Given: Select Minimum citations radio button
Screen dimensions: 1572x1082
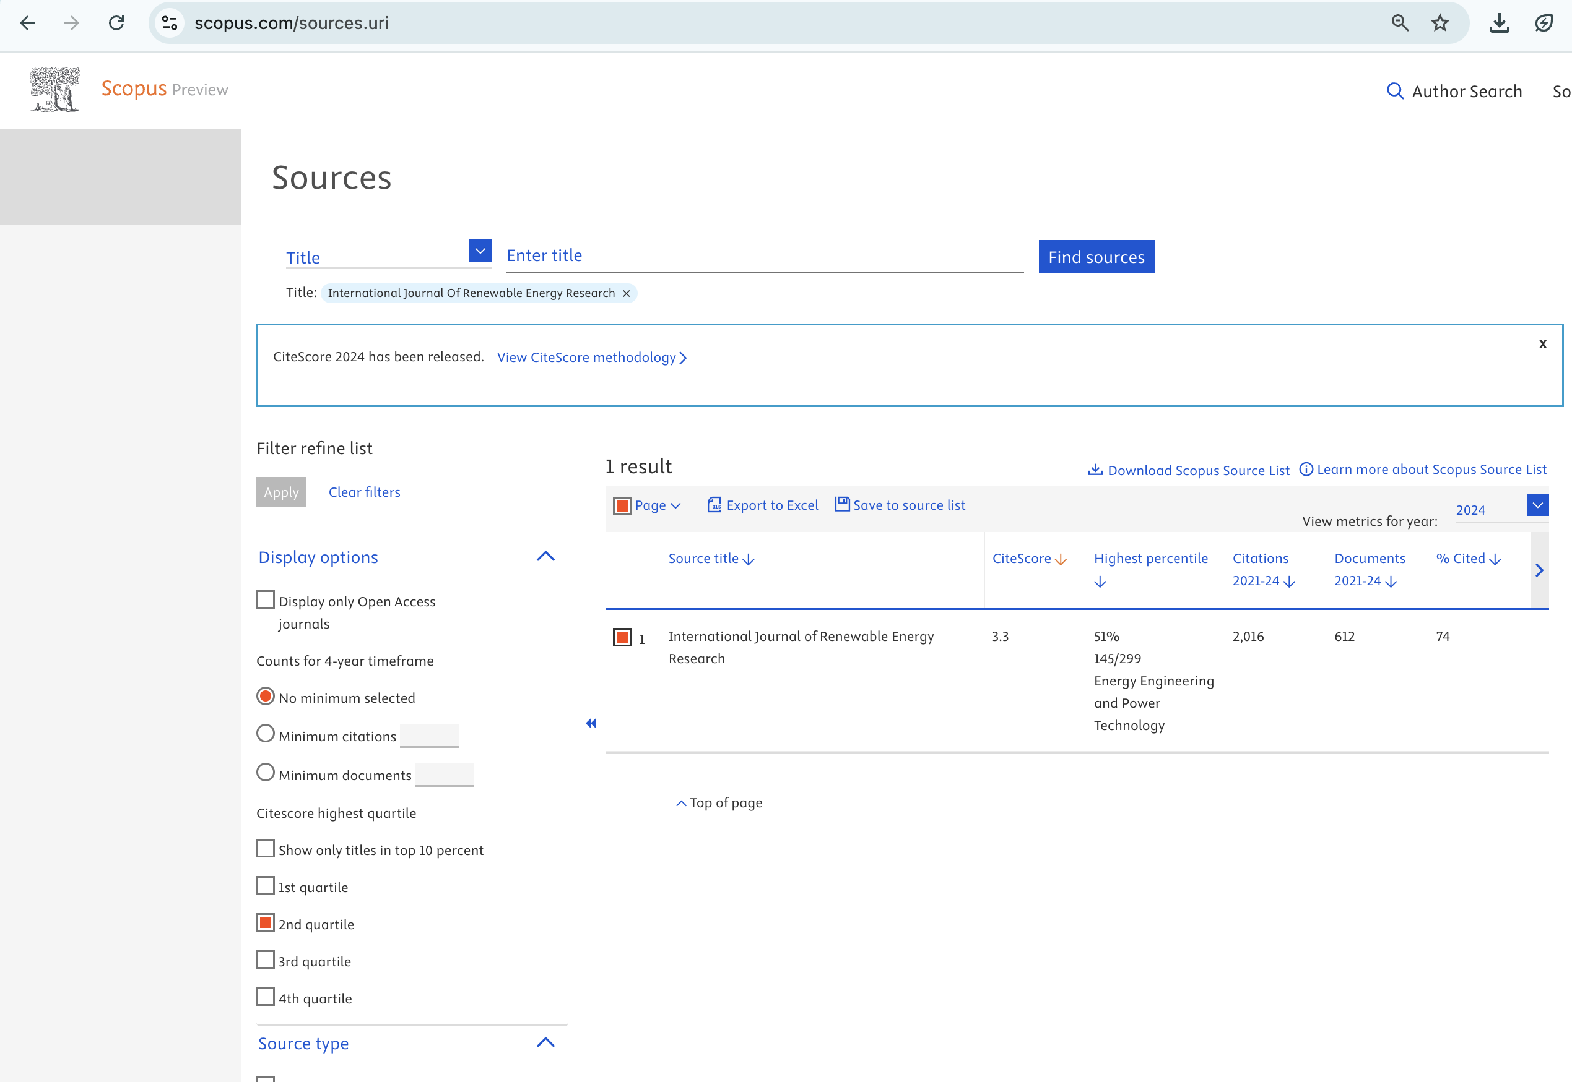Looking at the screenshot, I should [265, 734].
